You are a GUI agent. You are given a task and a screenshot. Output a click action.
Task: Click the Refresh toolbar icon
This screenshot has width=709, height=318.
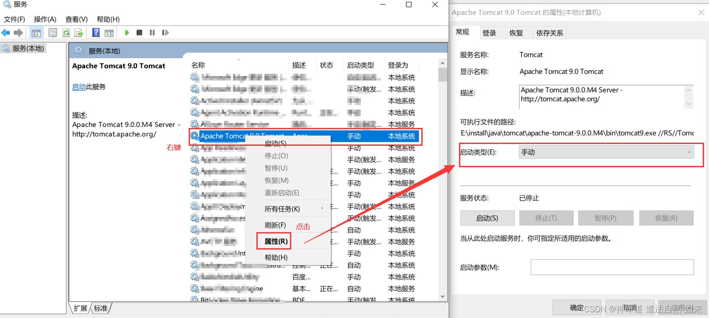click(x=66, y=33)
